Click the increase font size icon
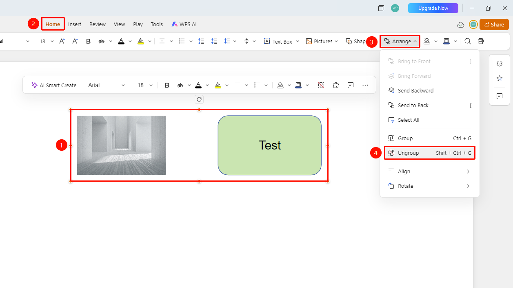The width and height of the screenshot is (513, 288). click(x=62, y=41)
